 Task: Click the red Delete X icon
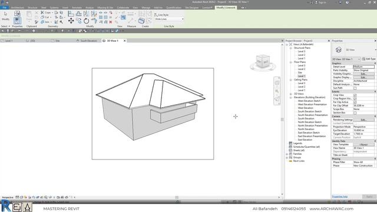tap(111, 22)
